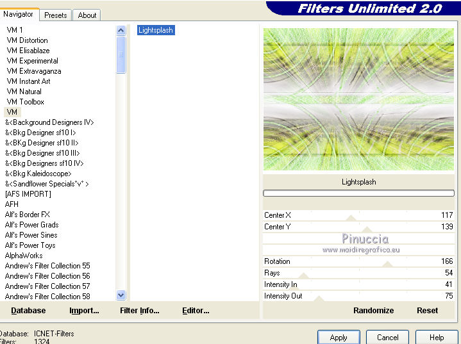461x344 pixels.
Task: Select the [AFS IMPORT] group
Action: [x=28, y=194]
